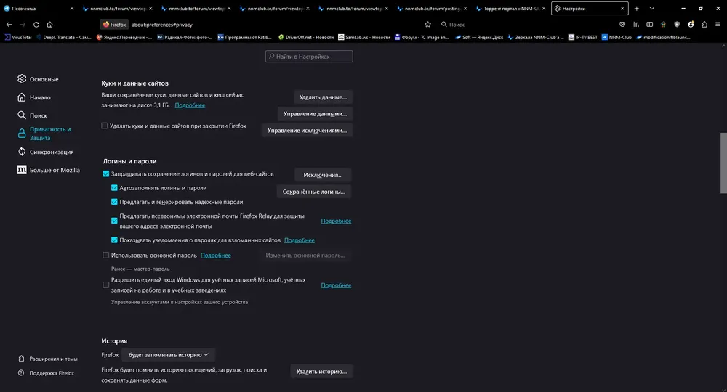This screenshot has width=727, height=392.
Task: Reload the current page
Action: pyautogui.click(x=36, y=25)
